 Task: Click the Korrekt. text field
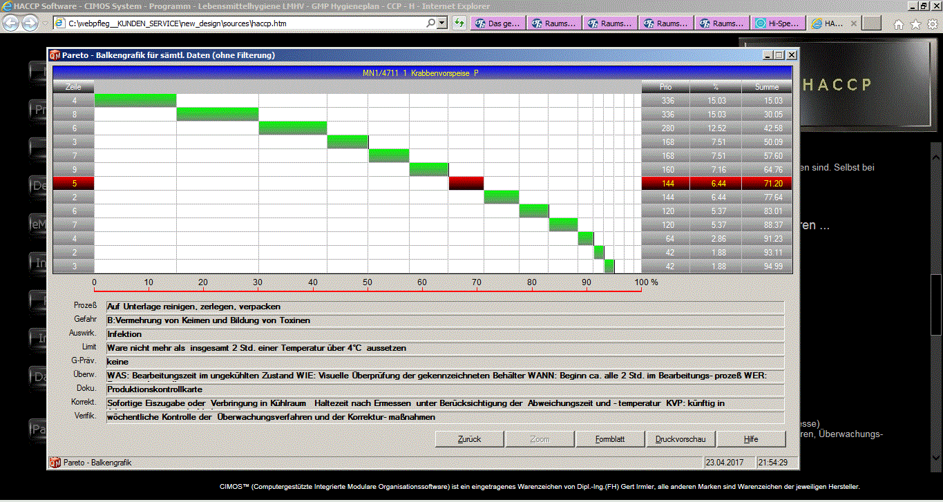pos(445,403)
